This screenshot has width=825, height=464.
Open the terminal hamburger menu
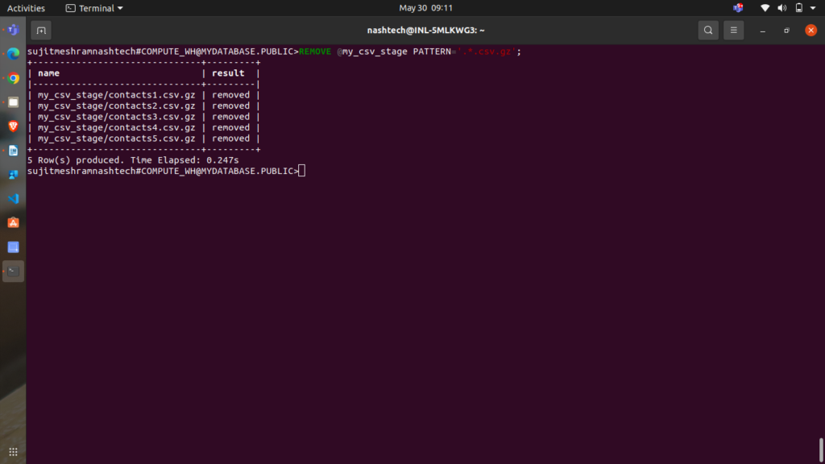[x=733, y=31]
